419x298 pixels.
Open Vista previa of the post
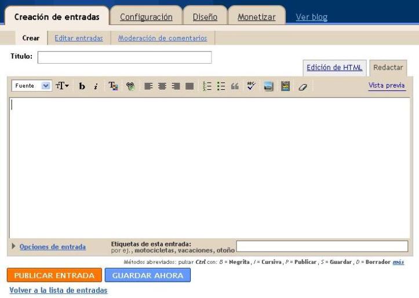(387, 86)
